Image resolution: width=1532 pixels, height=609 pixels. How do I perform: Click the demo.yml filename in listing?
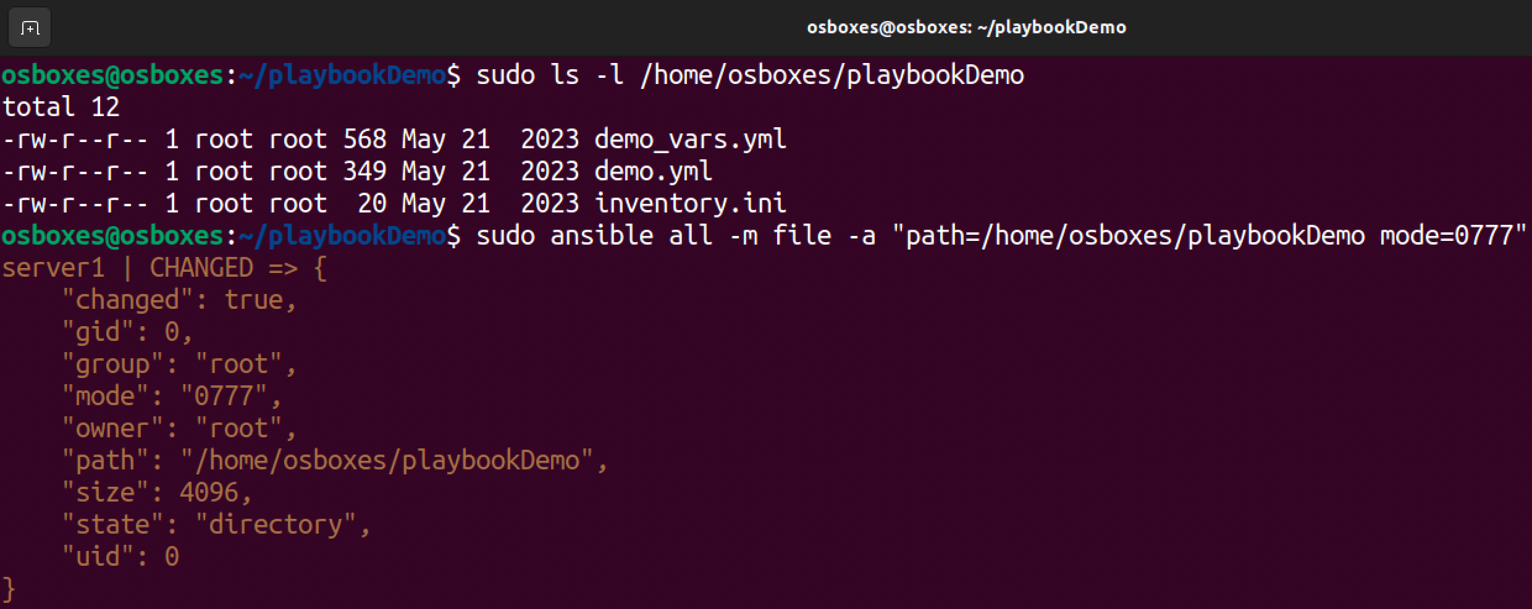click(x=653, y=172)
